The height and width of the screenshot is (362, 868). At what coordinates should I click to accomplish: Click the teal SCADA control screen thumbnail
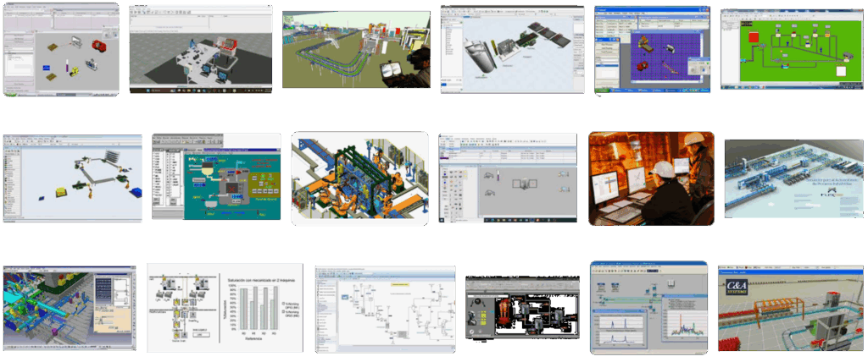point(216,178)
